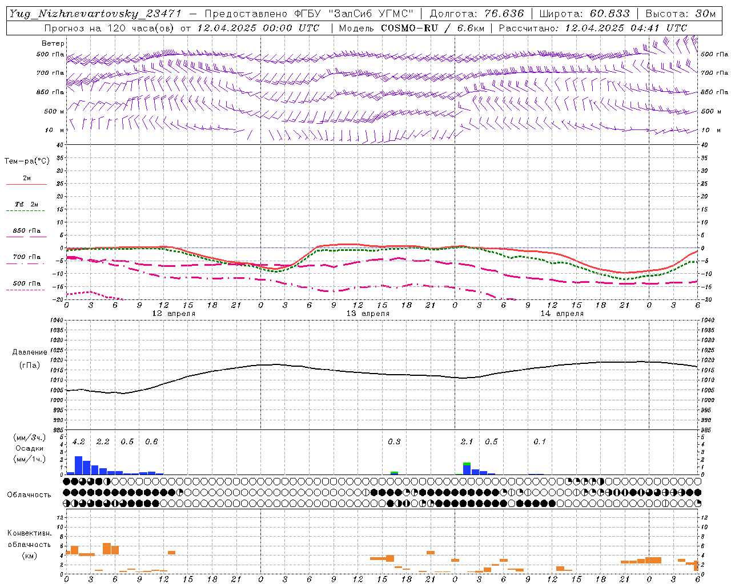Select the 'Долгота: 76.636' header field
The height and width of the screenshot is (584, 731).
476,14
